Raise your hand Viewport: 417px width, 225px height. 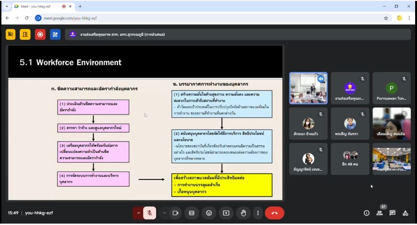coord(243,213)
